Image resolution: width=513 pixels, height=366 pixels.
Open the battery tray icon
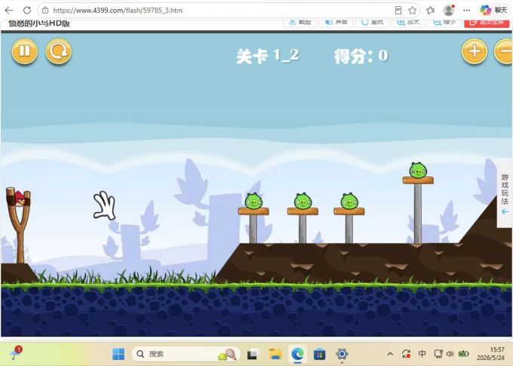click(x=463, y=354)
